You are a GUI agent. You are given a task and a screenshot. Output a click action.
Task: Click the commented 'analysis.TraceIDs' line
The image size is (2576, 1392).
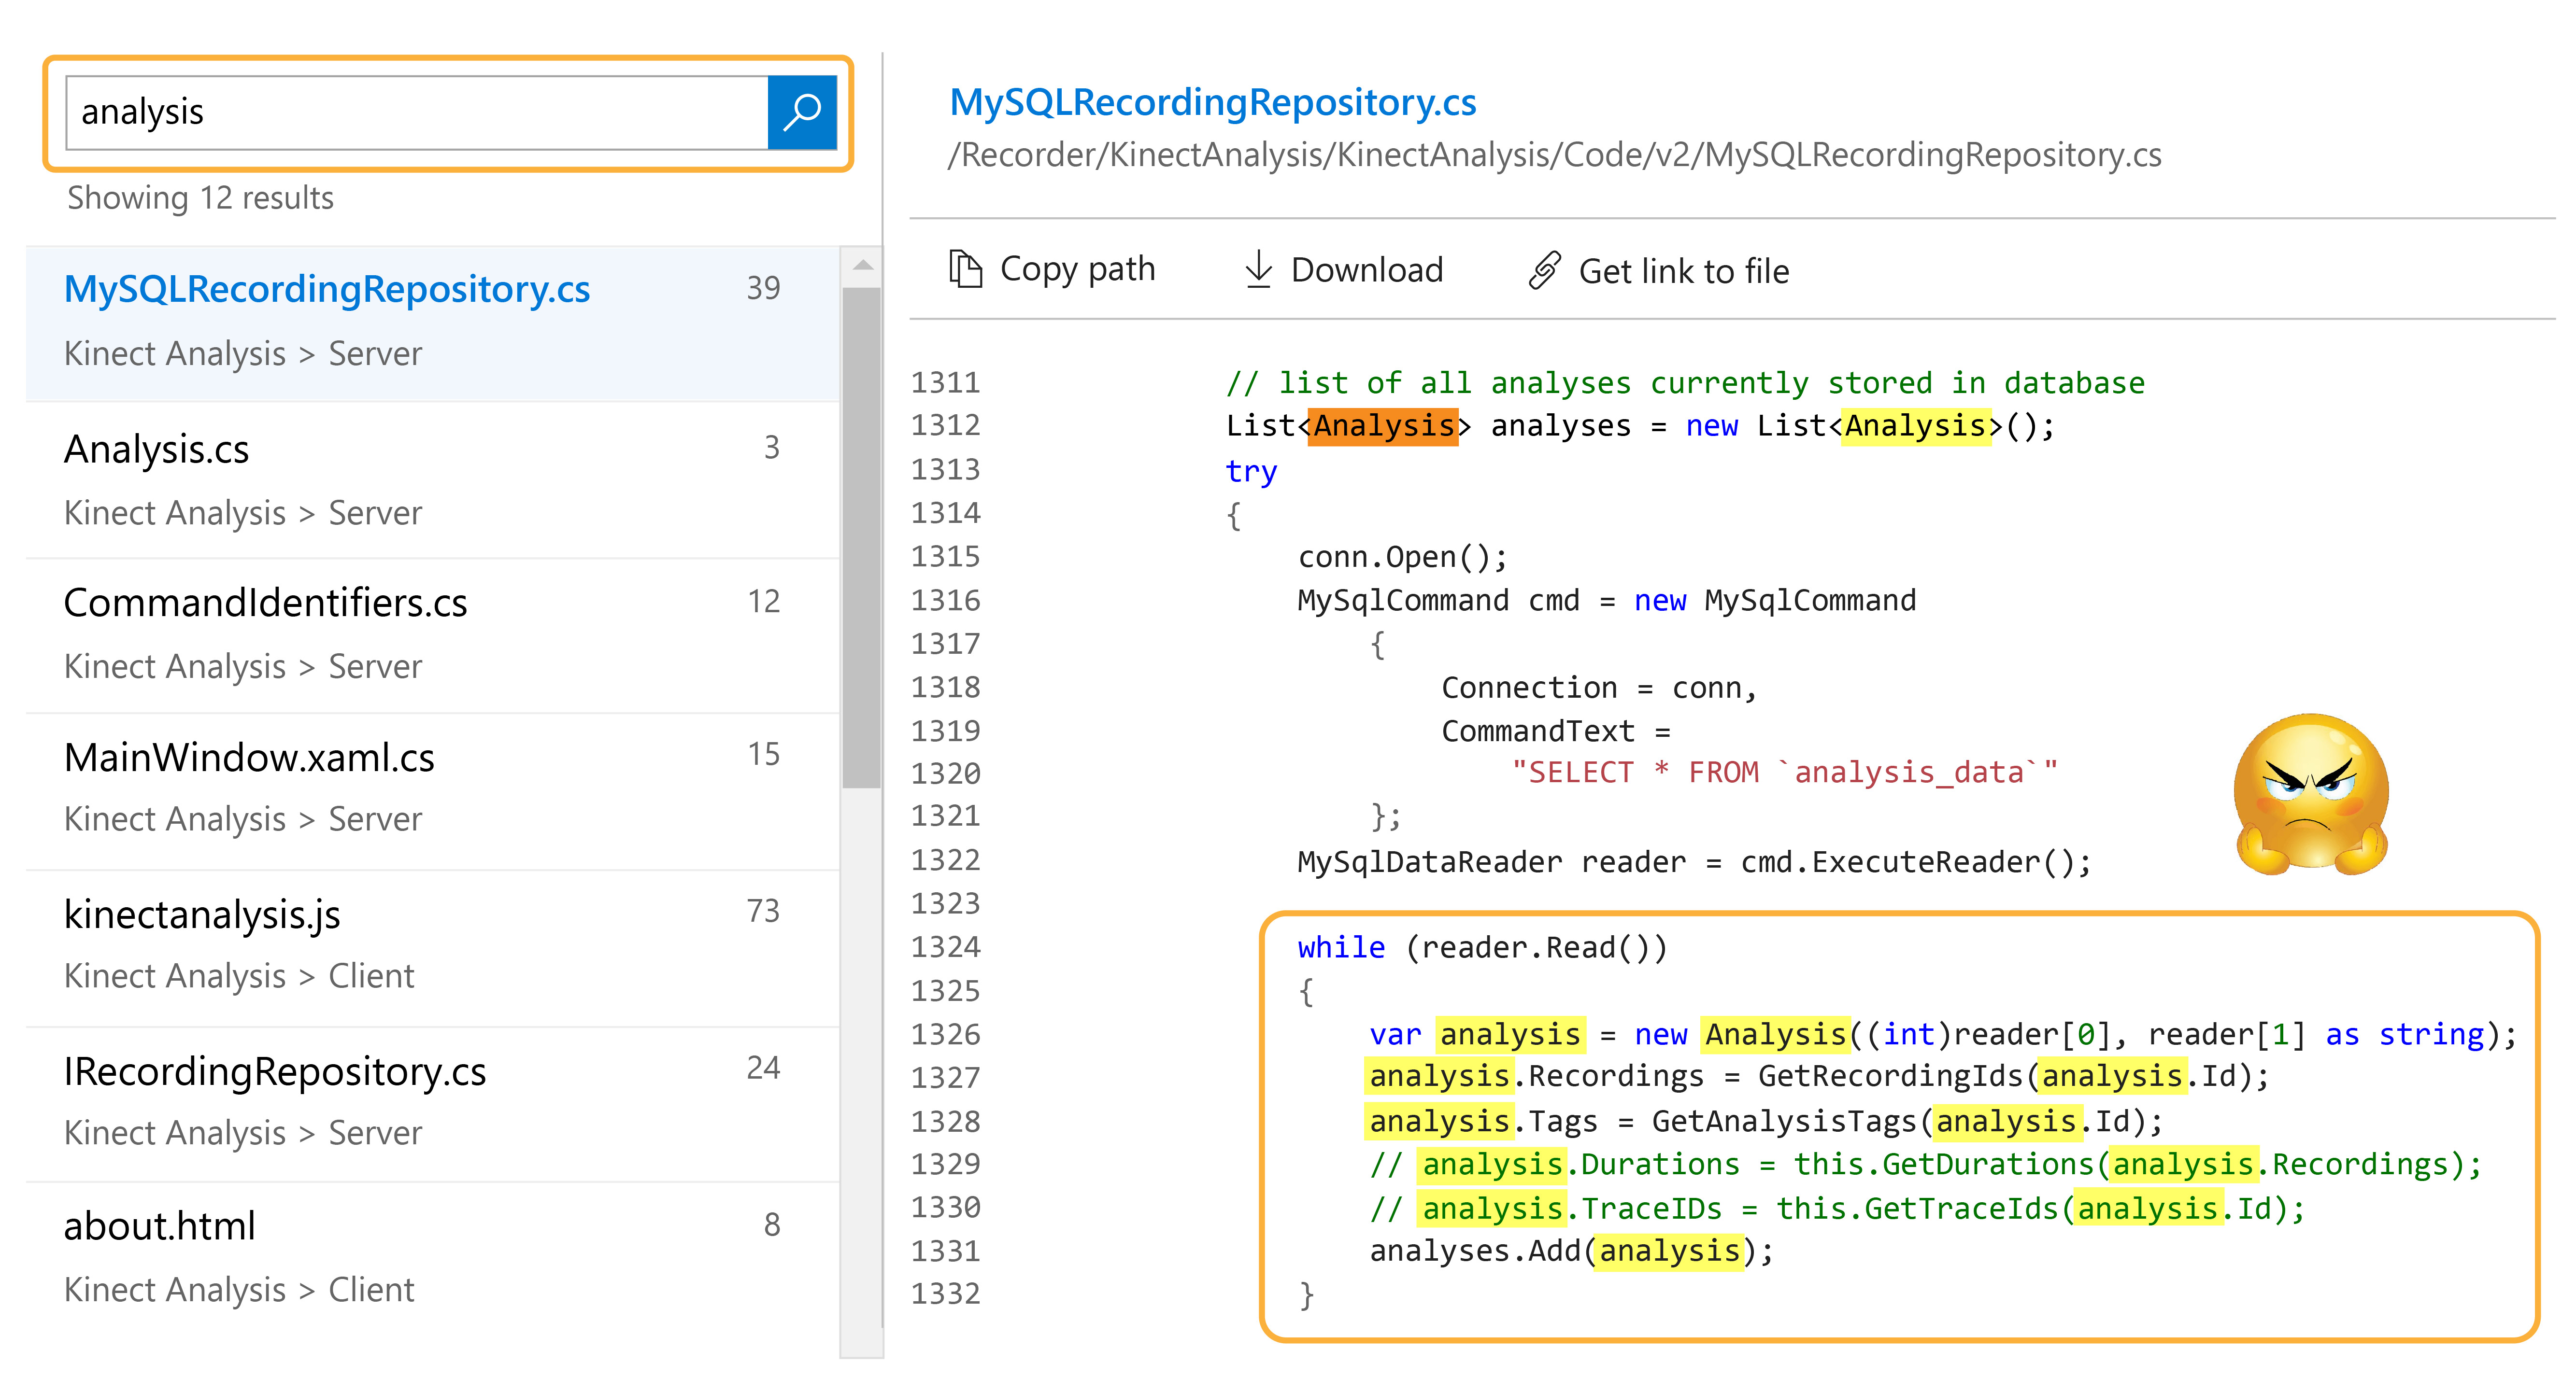(1837, 1209)
